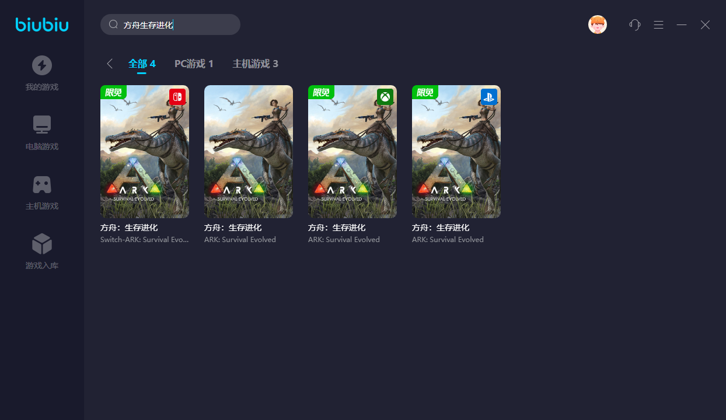
Task: Open the PlayStation ARK game cover
Action: coord(456,152)
